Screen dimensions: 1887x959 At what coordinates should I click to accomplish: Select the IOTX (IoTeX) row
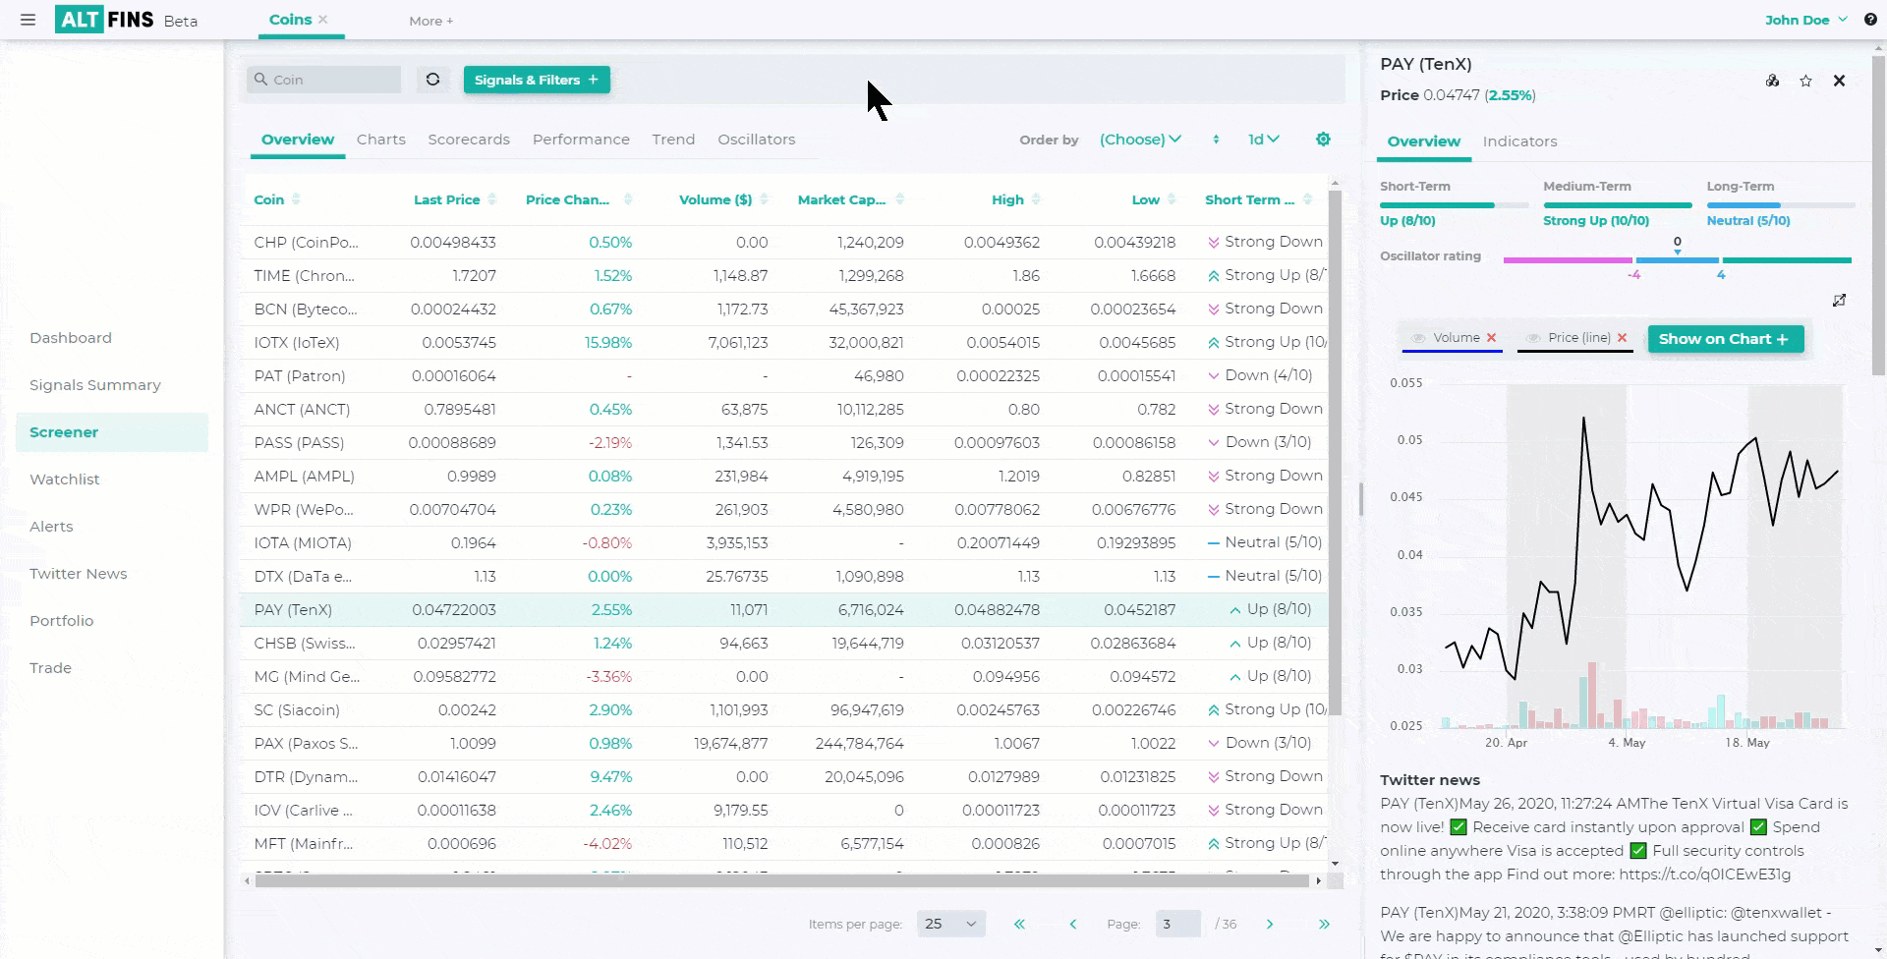pos(783,342)
